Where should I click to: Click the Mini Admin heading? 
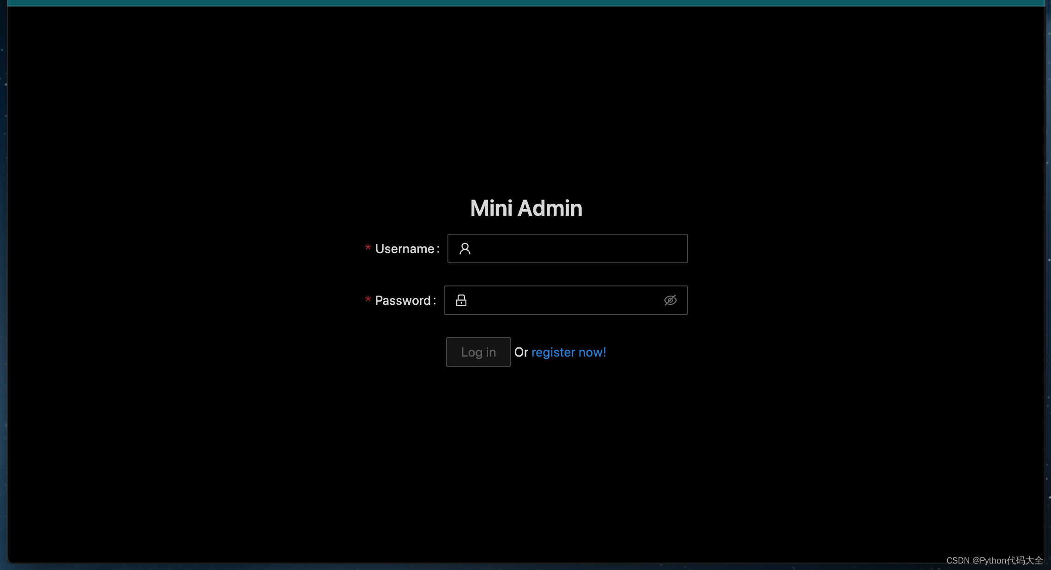coord(526,208)
